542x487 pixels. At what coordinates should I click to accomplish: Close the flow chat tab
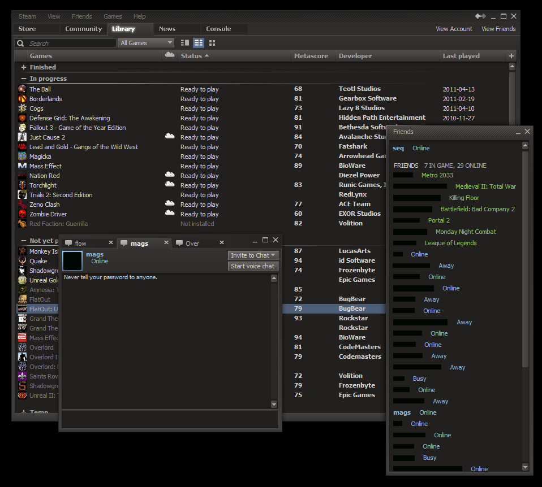[x=111, y=242]
